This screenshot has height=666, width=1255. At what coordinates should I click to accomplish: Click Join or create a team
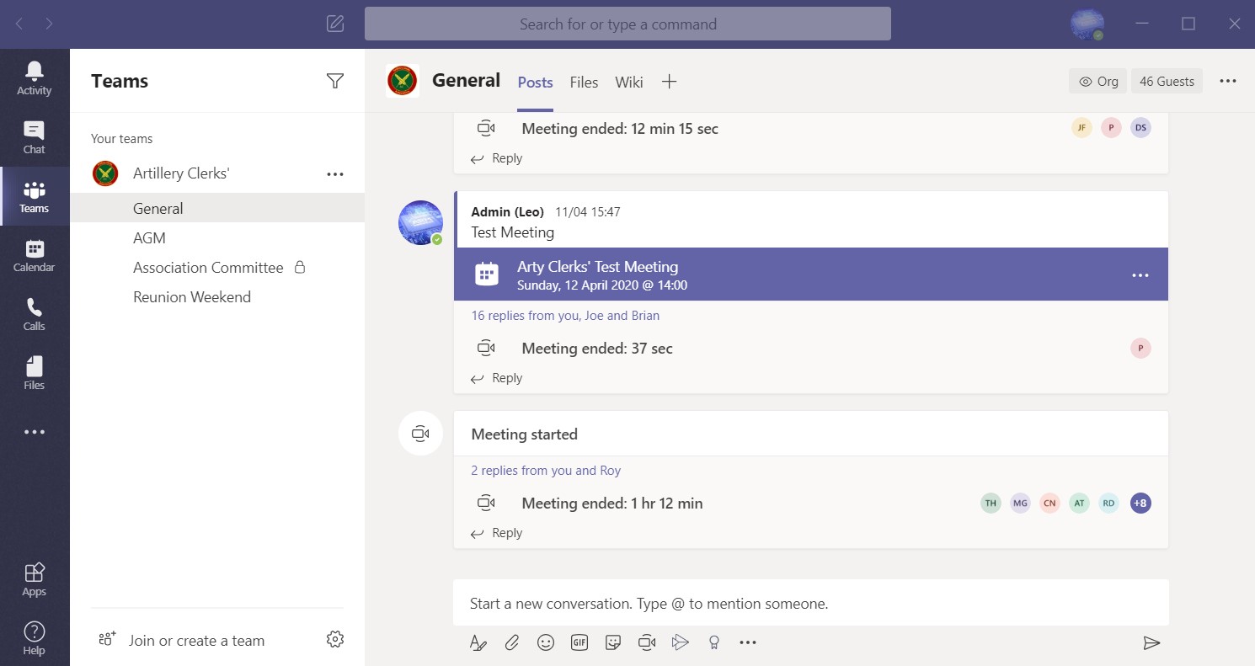click(196, 640)
